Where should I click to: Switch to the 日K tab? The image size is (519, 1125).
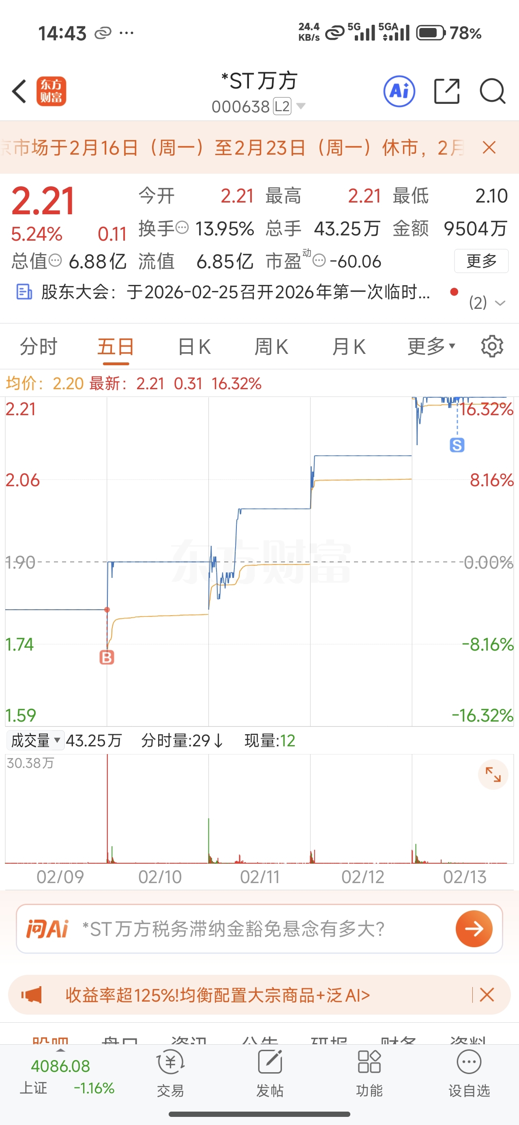point(194,347)
